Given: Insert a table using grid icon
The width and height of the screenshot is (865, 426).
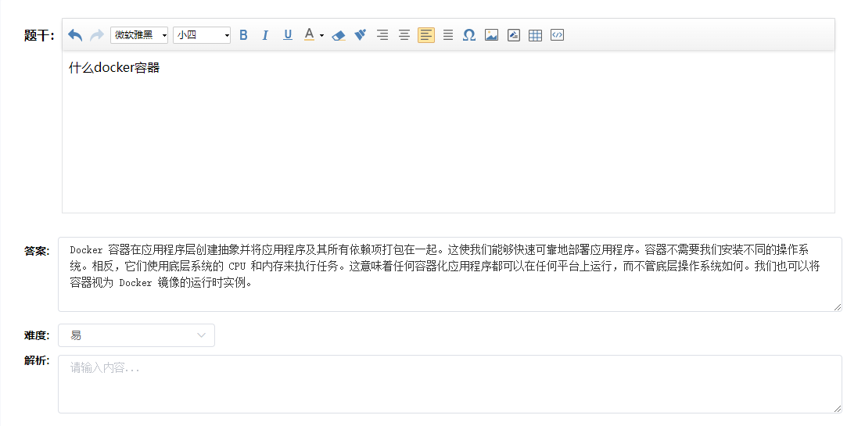Looking at the screenshot, I should click(x=535, y=35).
